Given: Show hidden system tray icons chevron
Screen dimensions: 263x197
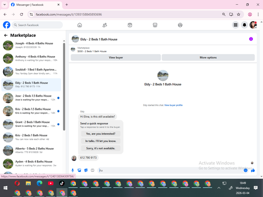Looking at the screenshot, I should click(219, 188).
